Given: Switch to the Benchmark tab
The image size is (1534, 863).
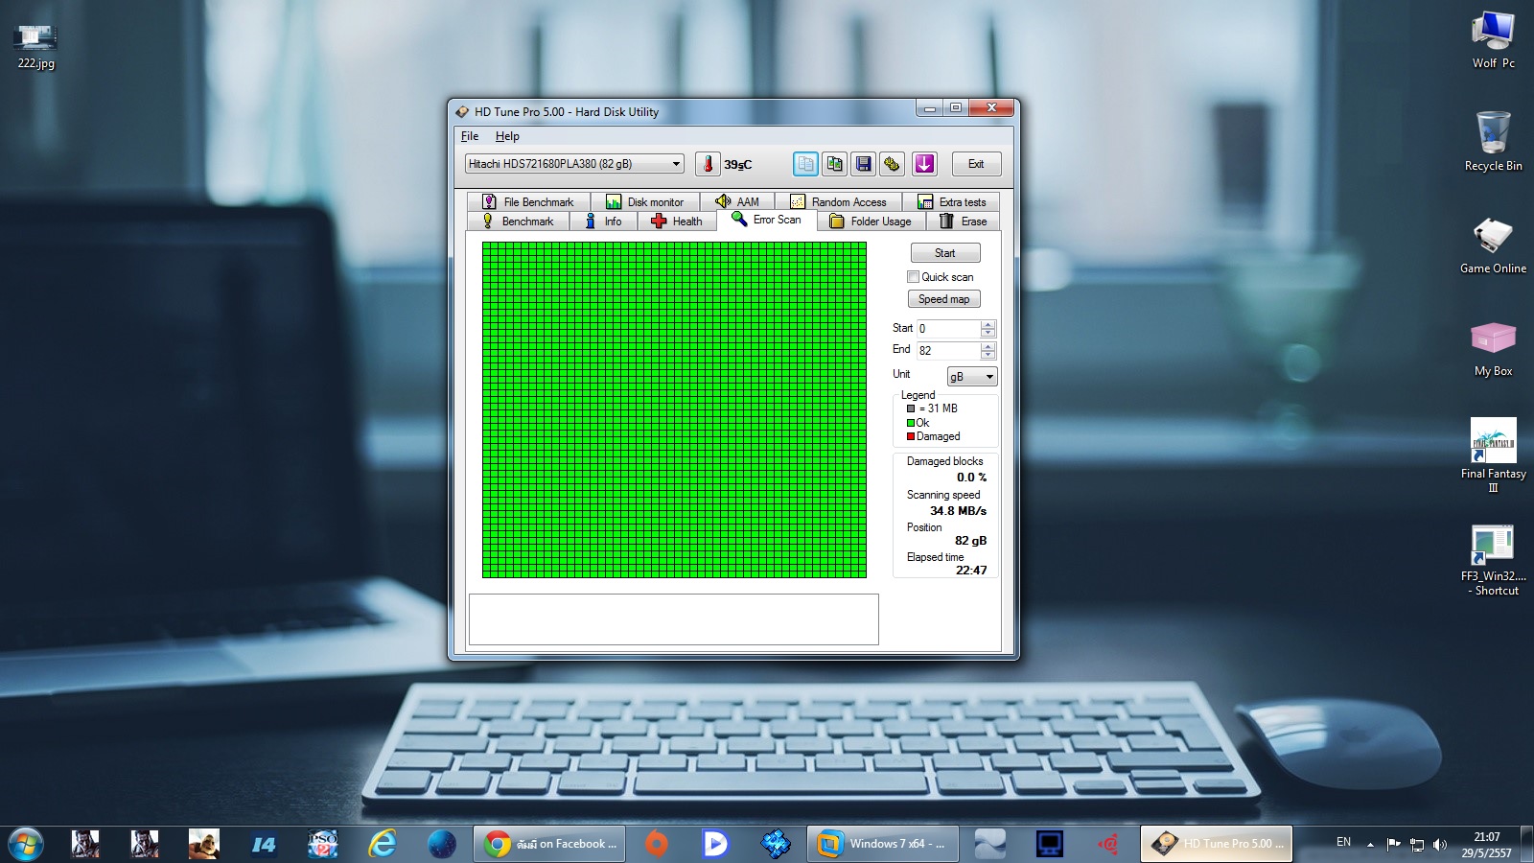Looking at the screenshot, I should [x=519, y=222].
